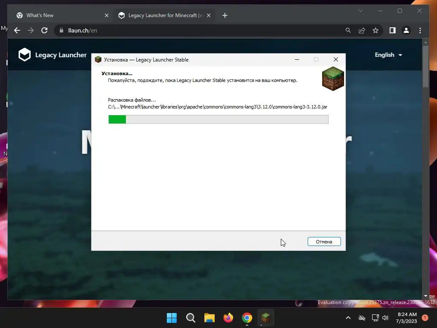Click the Распаковка файлов status text
Viewport: 437px width, 328px height.
click(x=132, y=100)
